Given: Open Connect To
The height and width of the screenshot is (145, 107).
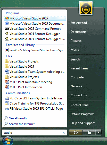Looking at the screenshot, I should click(79, 95).
